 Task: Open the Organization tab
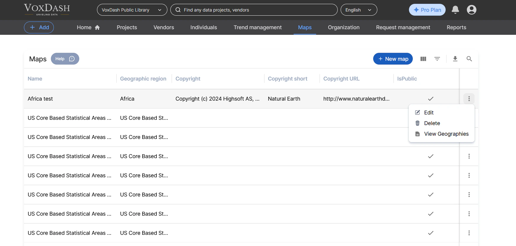(x=344, y=27)
